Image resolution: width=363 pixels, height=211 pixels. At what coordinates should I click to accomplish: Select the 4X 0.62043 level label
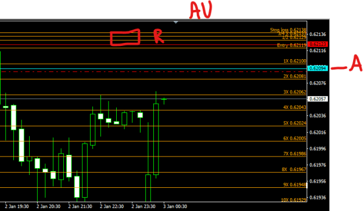coord(294,107)
